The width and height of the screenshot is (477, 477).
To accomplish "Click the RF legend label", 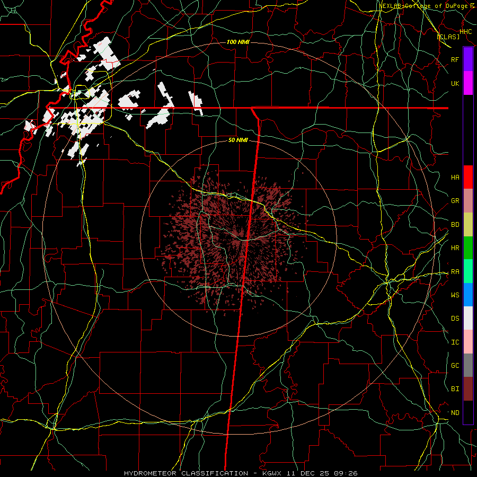I will (455, 59).
